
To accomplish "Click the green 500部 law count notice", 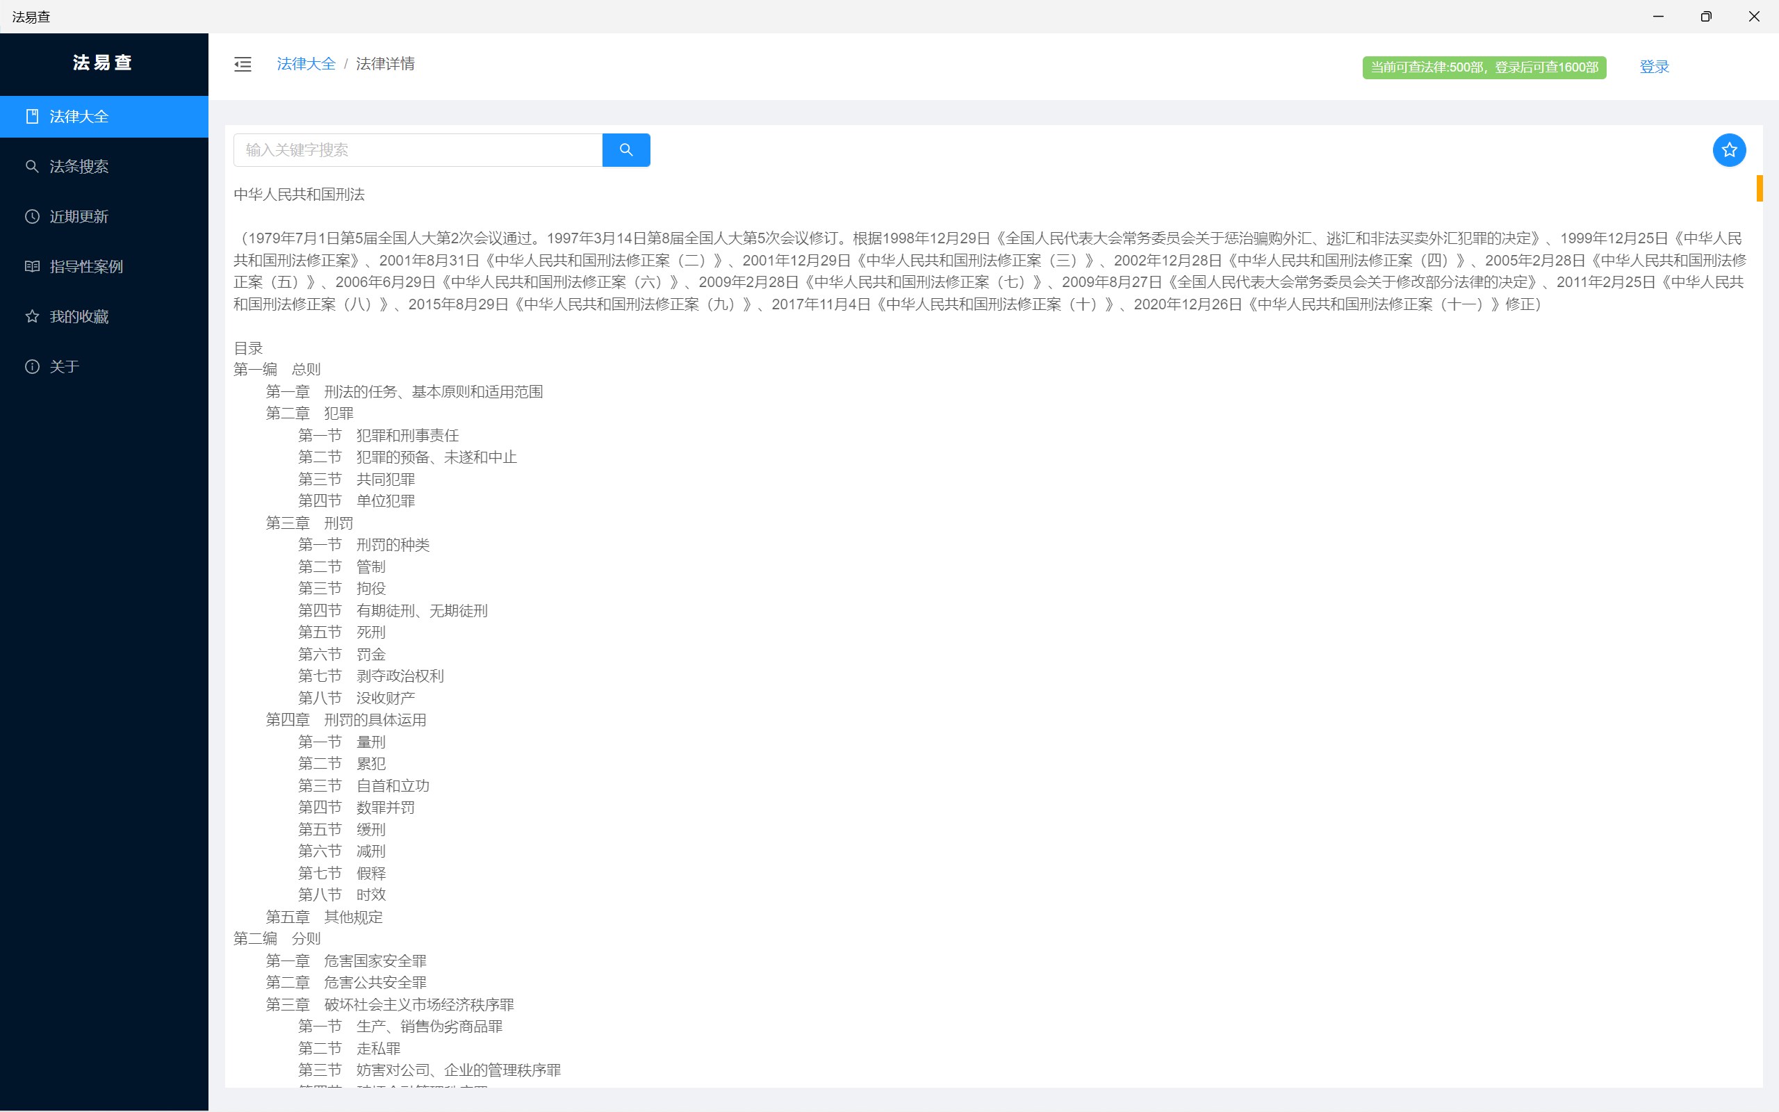I will pyautogui.click(x=1484, y=67).
